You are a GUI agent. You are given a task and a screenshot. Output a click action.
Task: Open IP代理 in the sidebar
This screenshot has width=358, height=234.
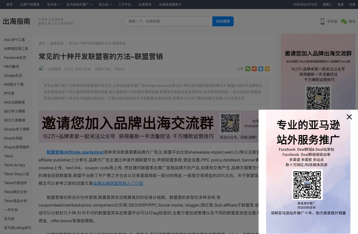click(x=9, y=93)
